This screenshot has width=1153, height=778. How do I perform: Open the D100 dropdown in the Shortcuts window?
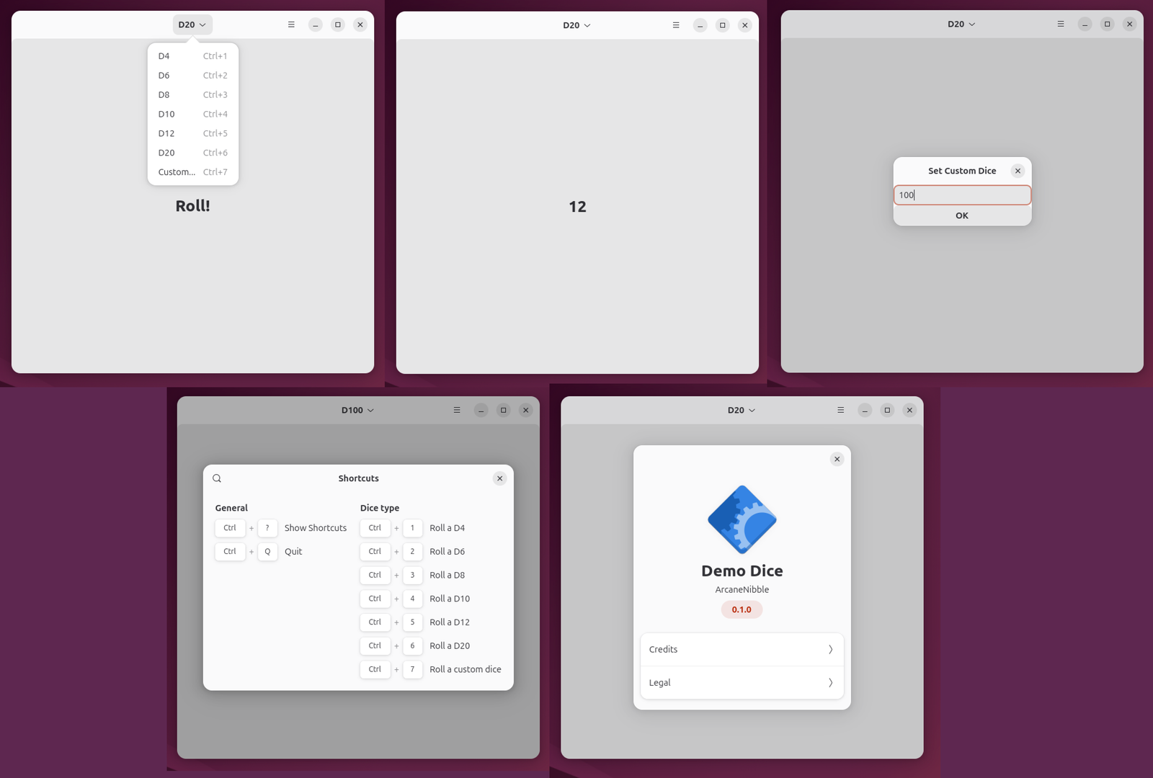coord(357,409)
